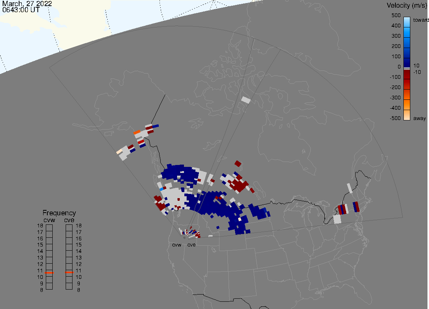The image size is (429, 309).
Task: Select the lightest blue swatch atop velocity scale
Action: [407, 21]
